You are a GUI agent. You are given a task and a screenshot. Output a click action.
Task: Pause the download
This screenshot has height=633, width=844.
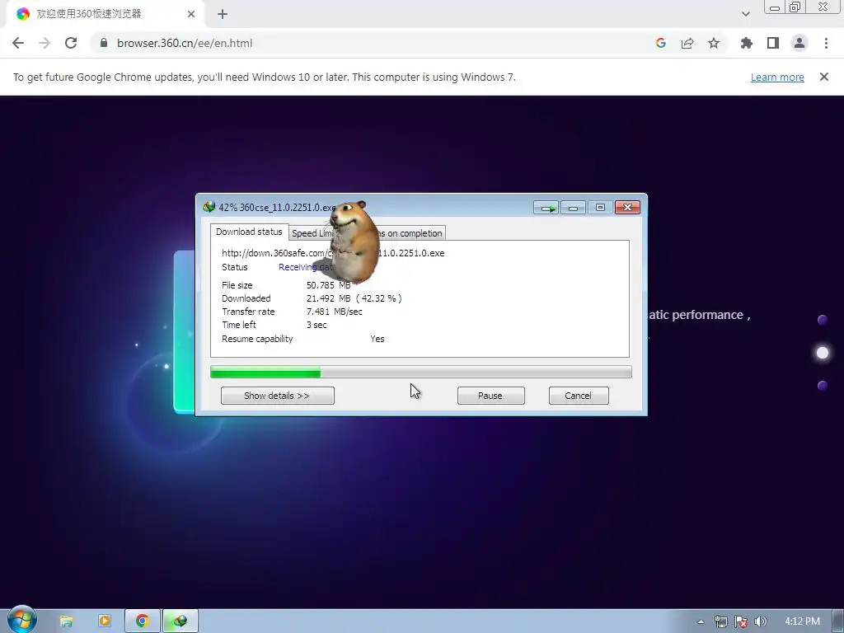[490, 396]
